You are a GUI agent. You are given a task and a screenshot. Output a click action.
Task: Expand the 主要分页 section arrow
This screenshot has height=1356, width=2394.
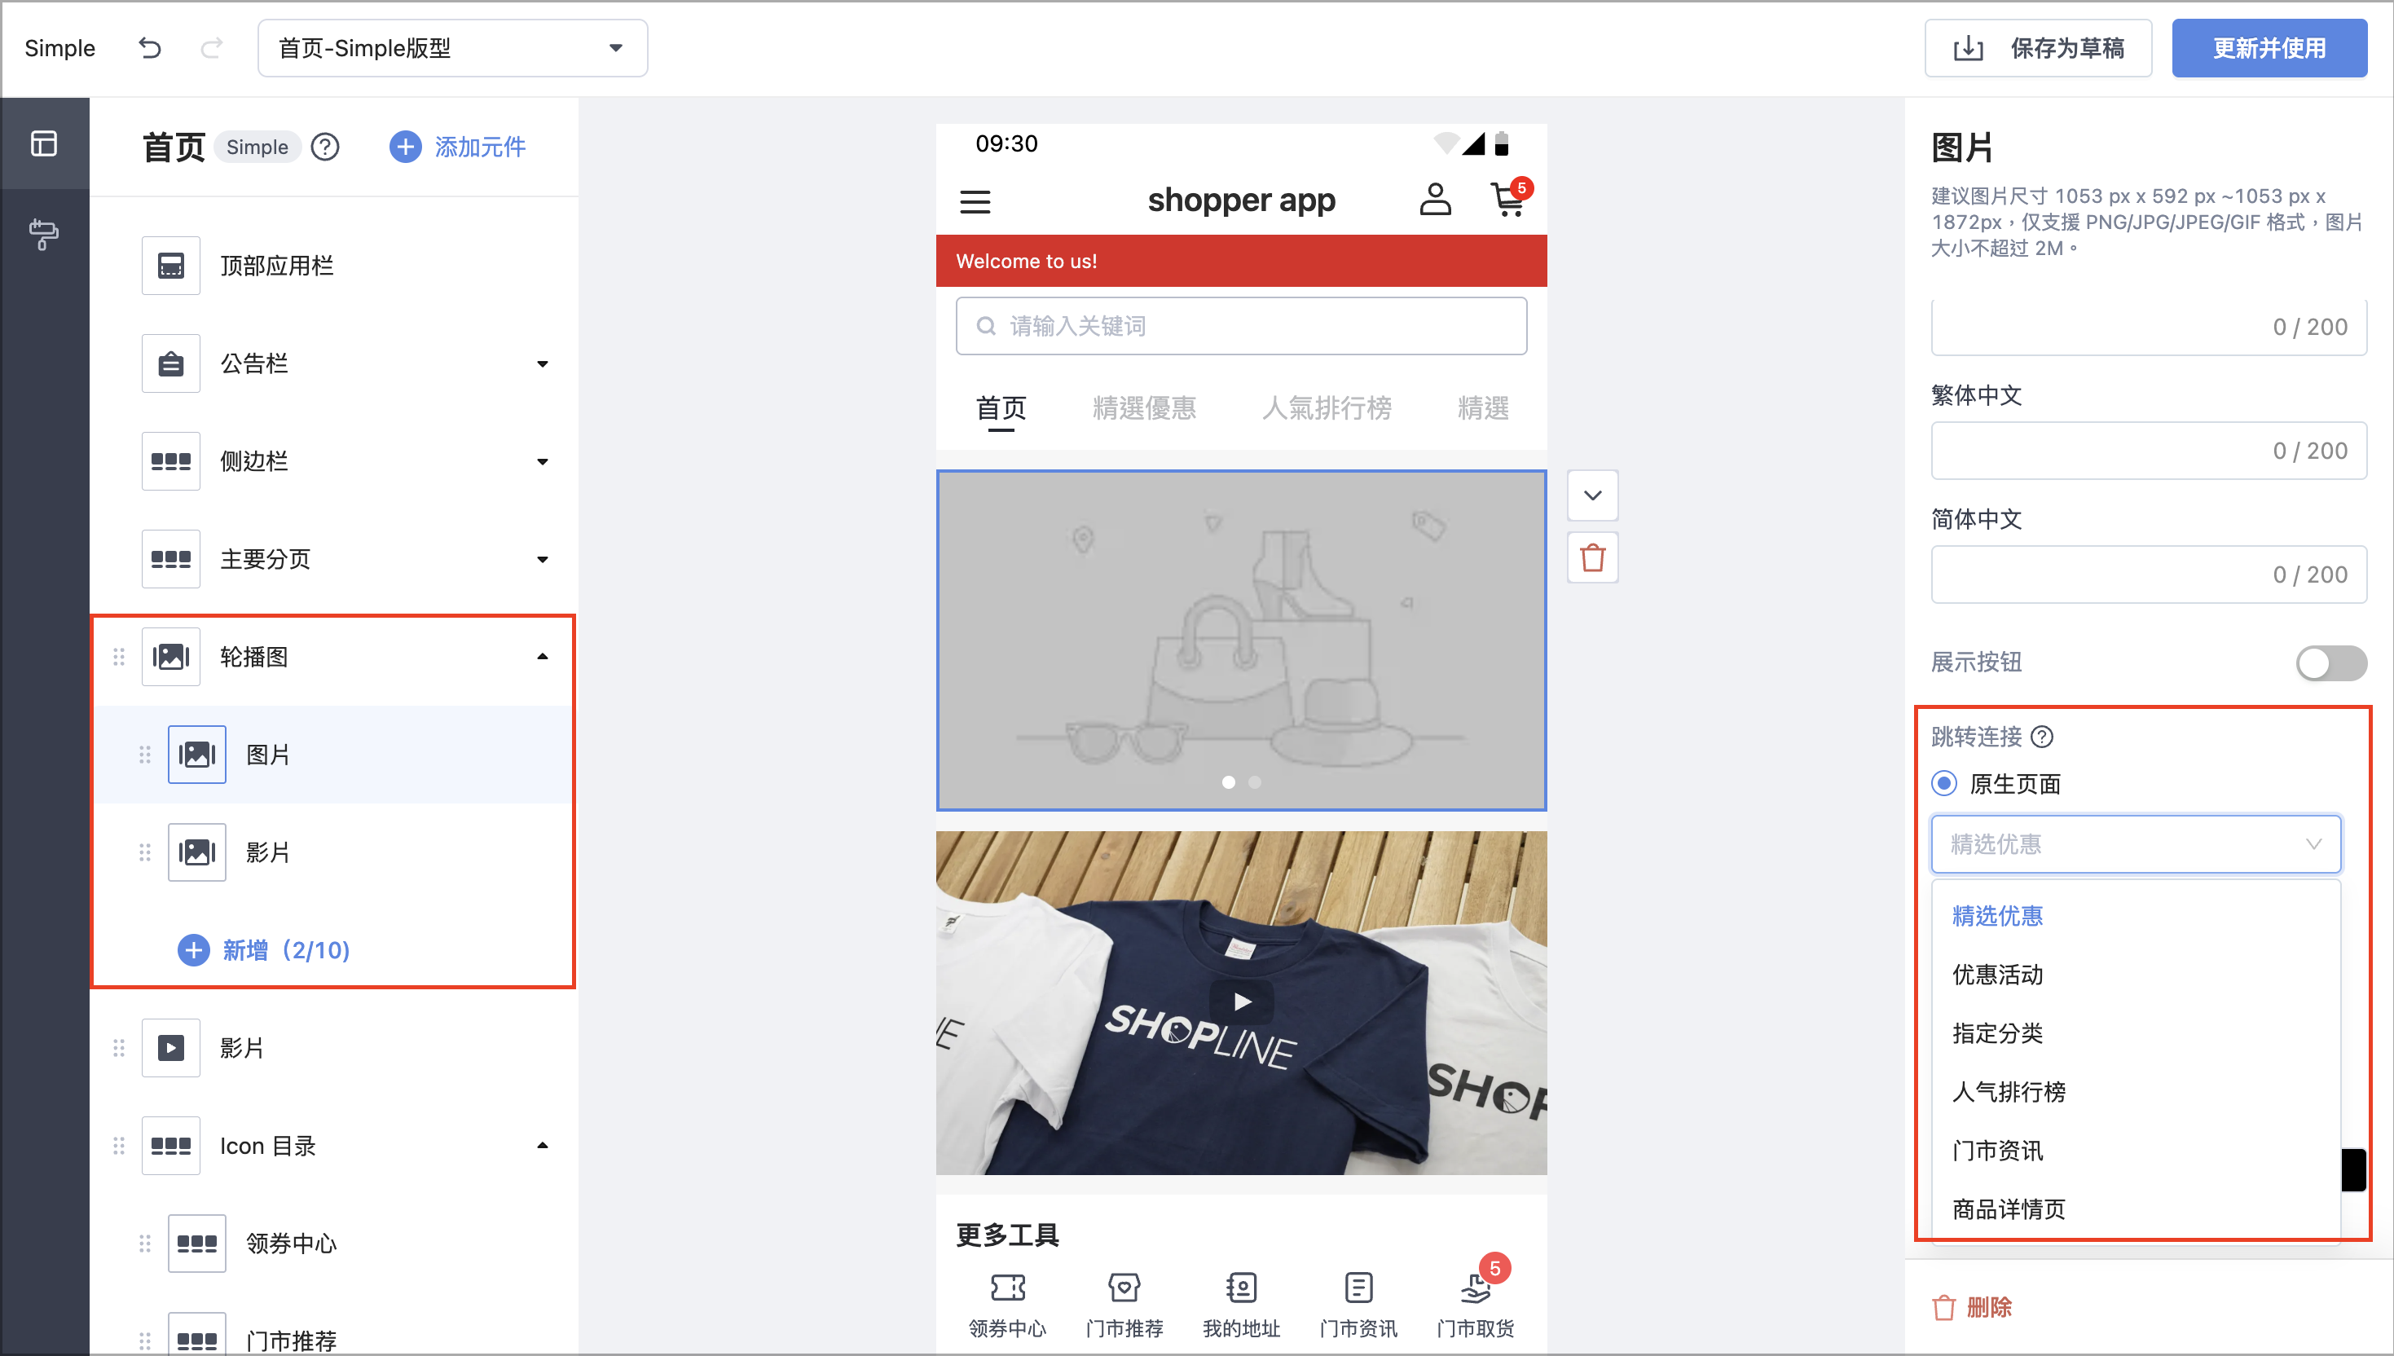(x=542, y=559)
